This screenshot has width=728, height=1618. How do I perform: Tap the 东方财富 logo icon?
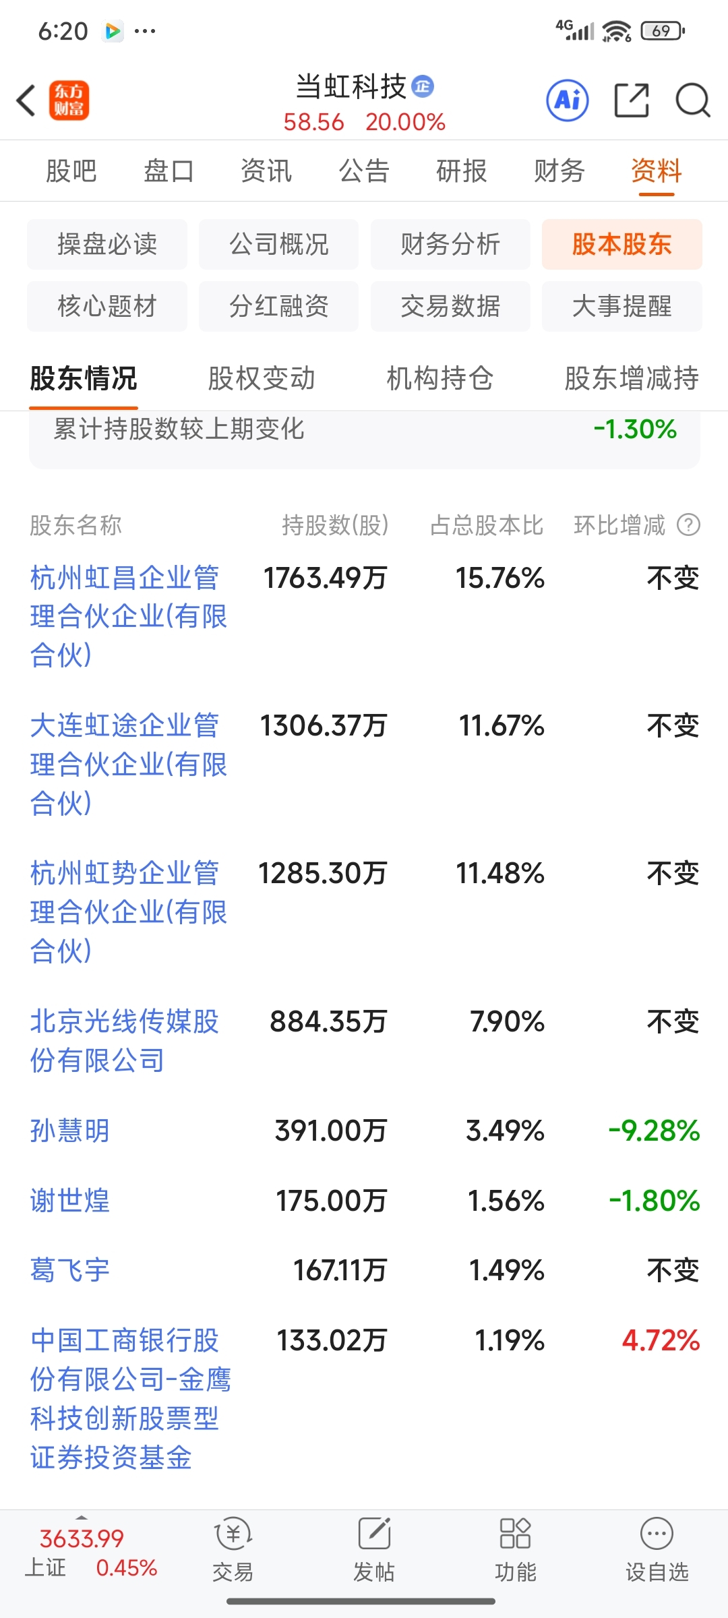[69, 101]
